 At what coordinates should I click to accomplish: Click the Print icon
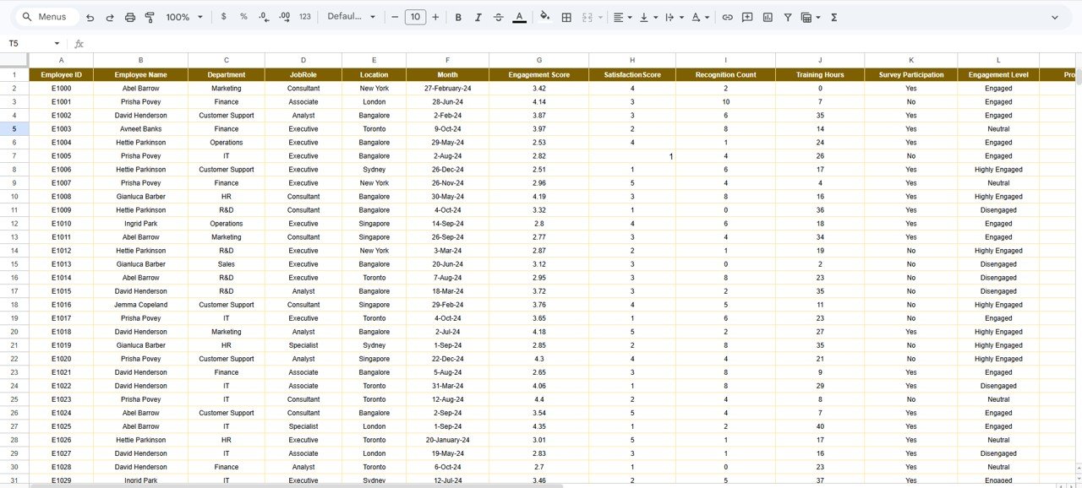pos(129,17)
